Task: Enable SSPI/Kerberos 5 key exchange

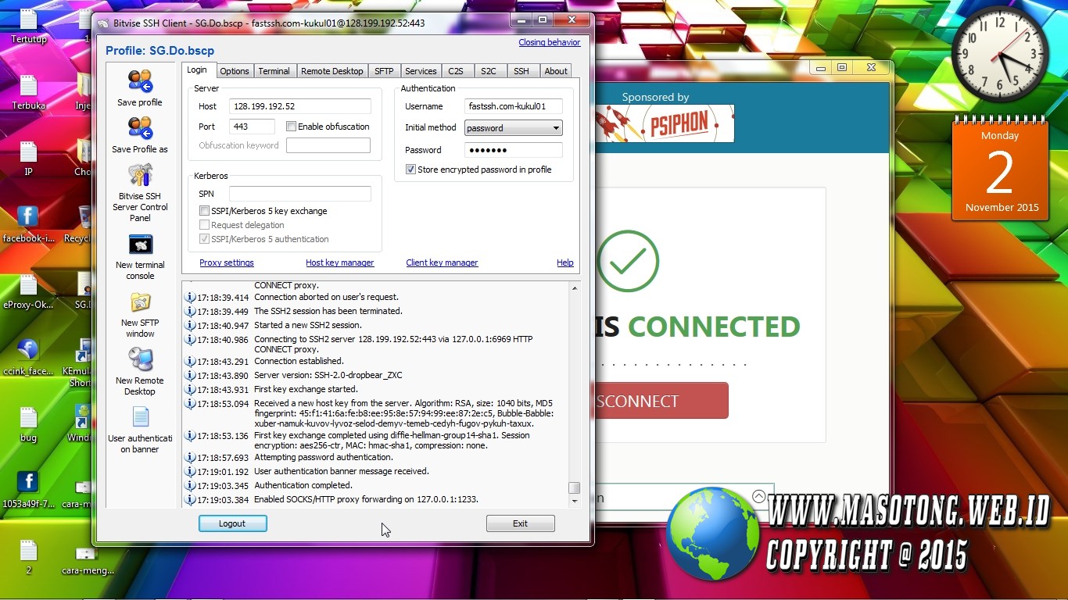Action: (x=204, y=211)
